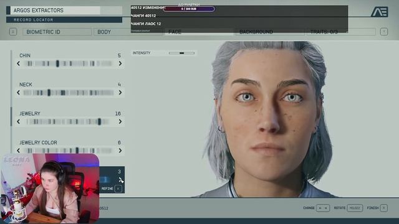Click the streamer webcam overlay

[x=50, y=188]
